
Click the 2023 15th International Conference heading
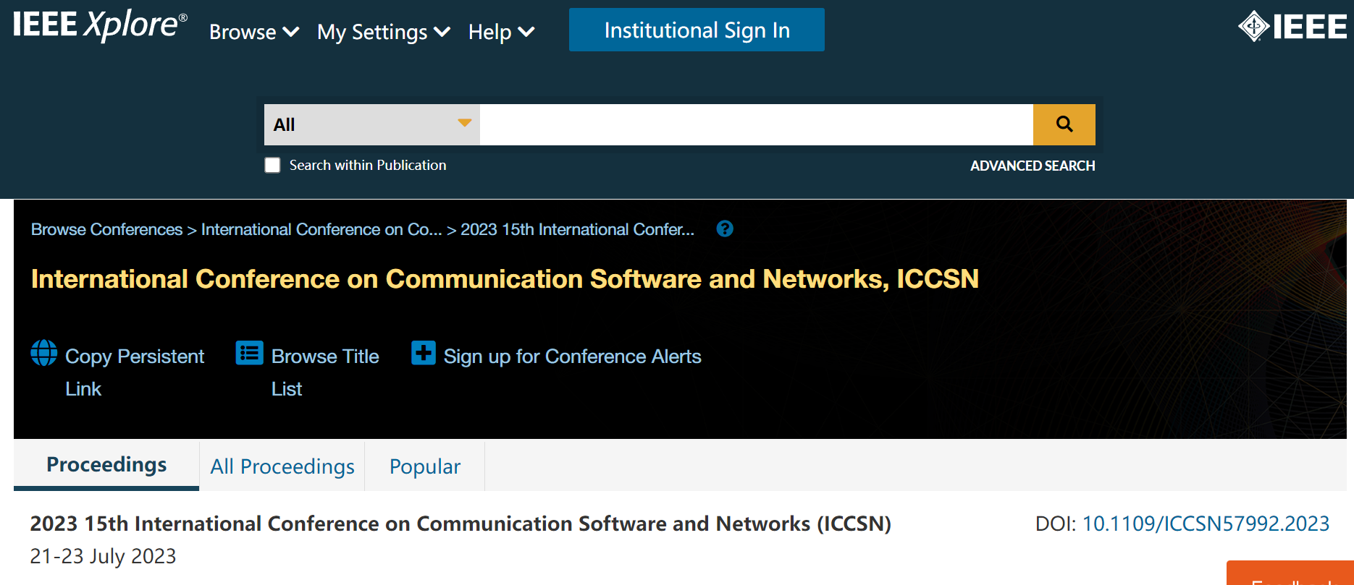461,524
